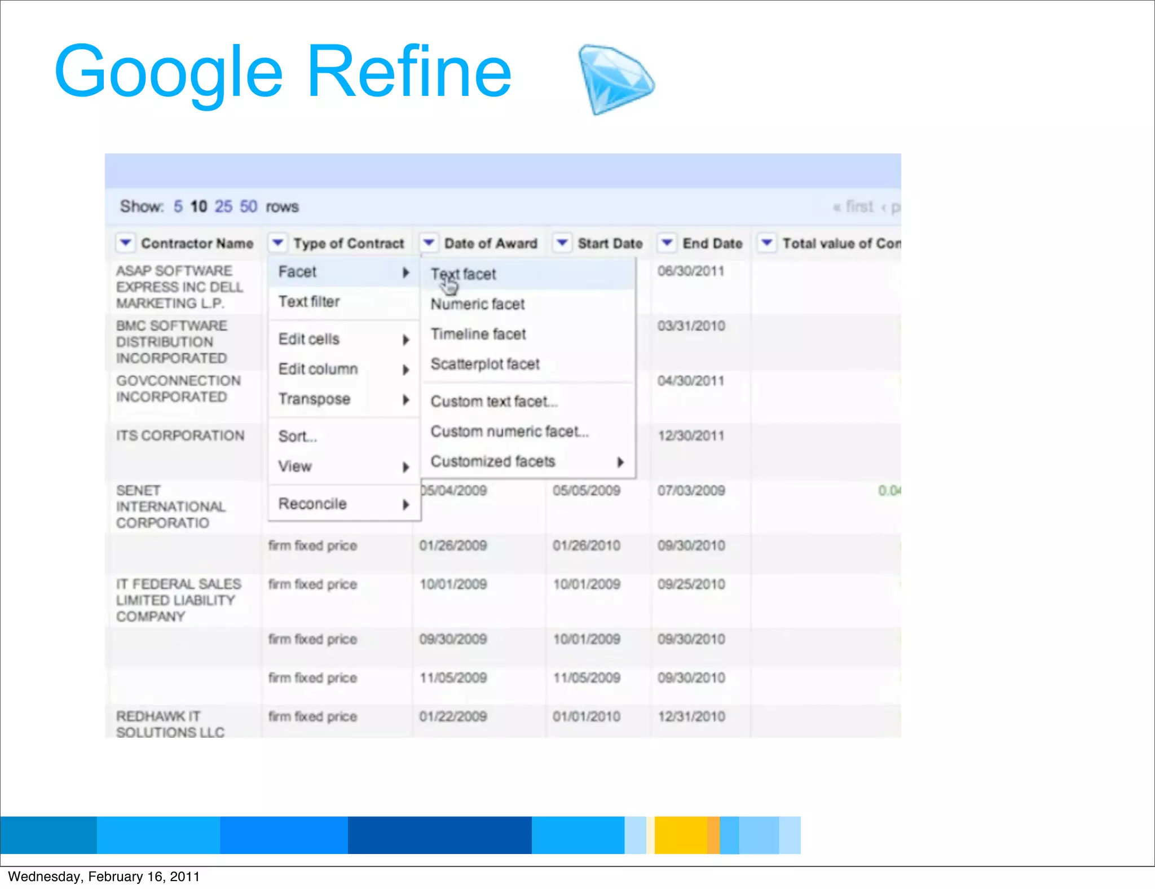Open the Total value column dropdown

pyautogui.click(x=767, y=243)
